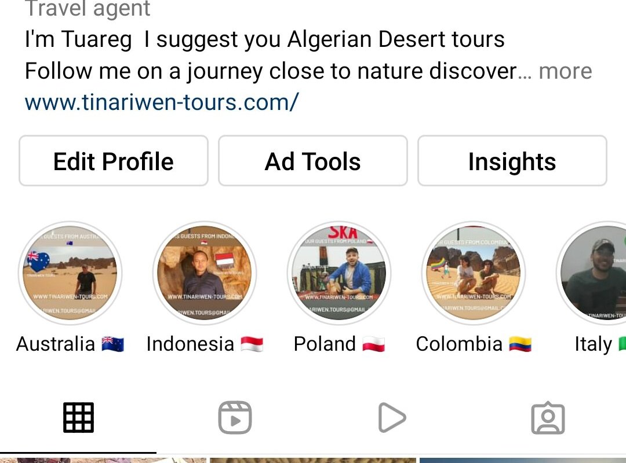Screen dimensions: 626x463
Task: Expand bio by tapping more
Action: coord(565,71)
